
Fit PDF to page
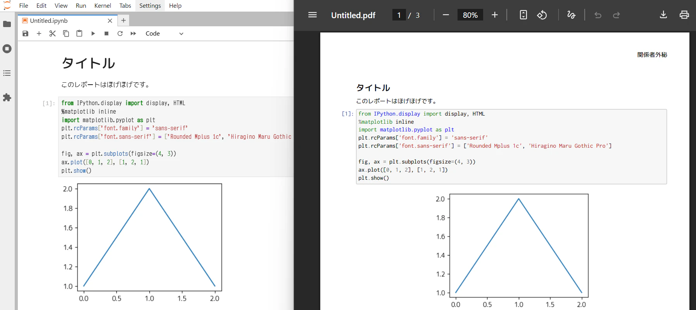[523, 15]
